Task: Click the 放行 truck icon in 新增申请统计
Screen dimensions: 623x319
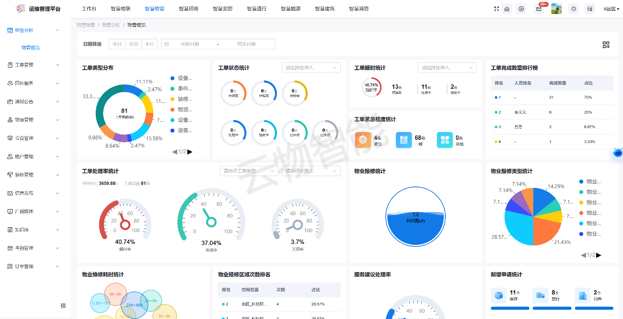Action: [541, 295]
